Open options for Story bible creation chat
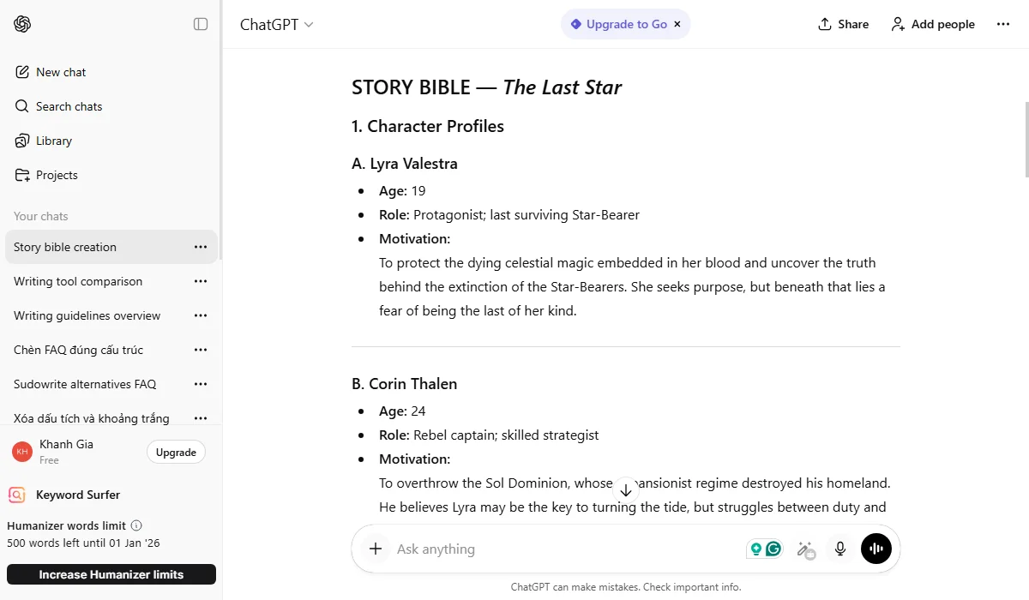The width and height of the screenshot is (1029, 600). tap(200, 247)
